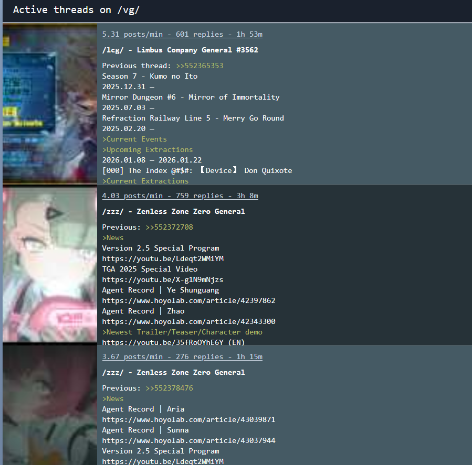Click the Refraction Railway Line 5 text

(193, 118)
